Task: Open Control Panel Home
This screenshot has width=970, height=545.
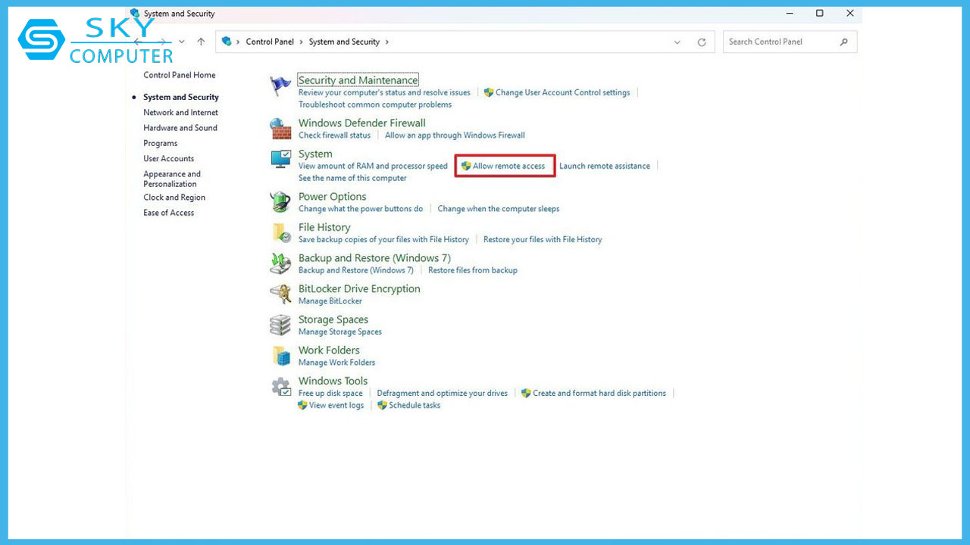Action: (x=180, y=75)
